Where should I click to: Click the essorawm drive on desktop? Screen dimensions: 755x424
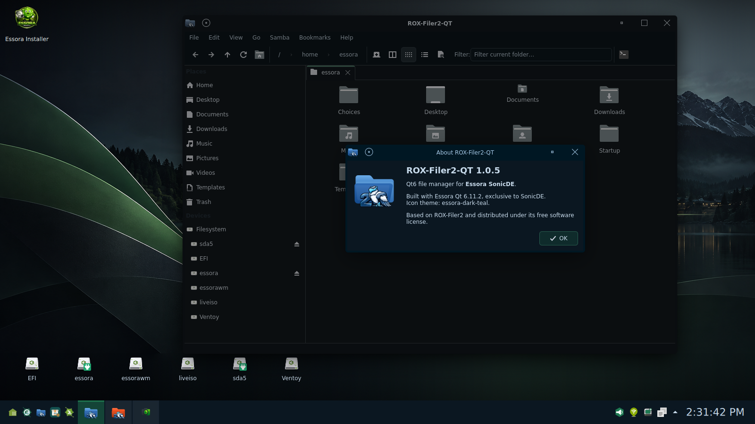point(136,369)
